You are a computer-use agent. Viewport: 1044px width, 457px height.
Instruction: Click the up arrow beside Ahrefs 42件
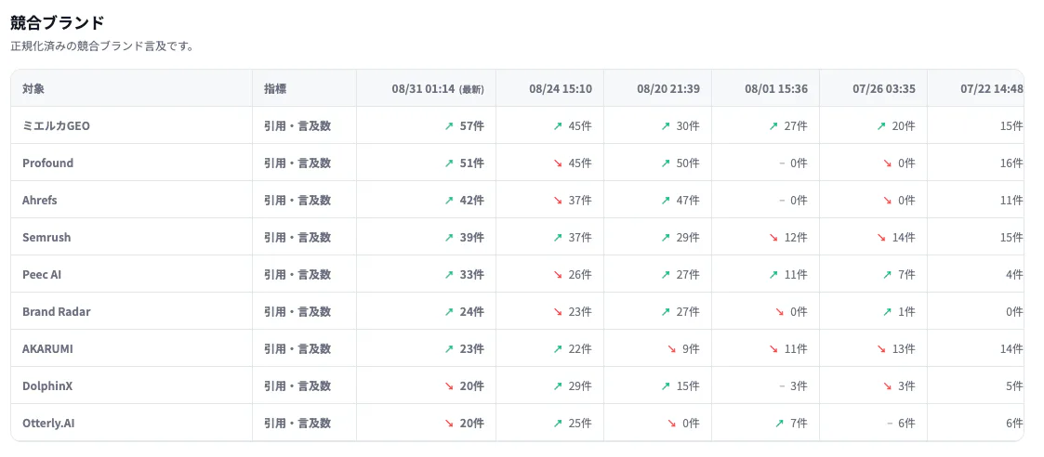click(x=449, y=201)
